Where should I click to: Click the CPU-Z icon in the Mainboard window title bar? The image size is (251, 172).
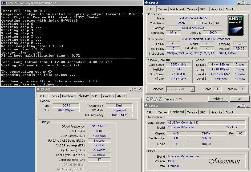click(147, 106)
